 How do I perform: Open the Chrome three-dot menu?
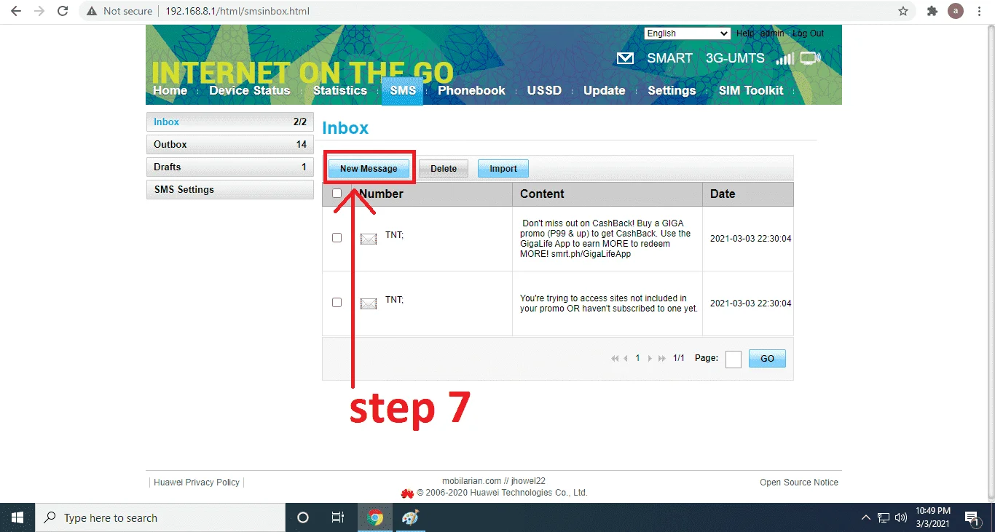coord(980,11)
